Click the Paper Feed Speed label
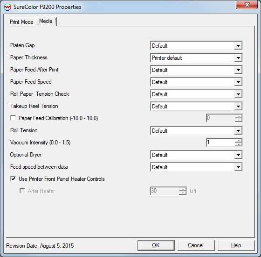Image resolution: width=261 pixels, height=257 pixels. [31, 82]
